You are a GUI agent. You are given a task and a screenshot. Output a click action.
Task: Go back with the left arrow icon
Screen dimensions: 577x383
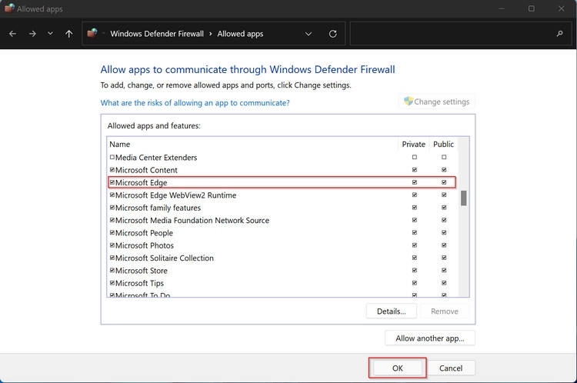12,34
